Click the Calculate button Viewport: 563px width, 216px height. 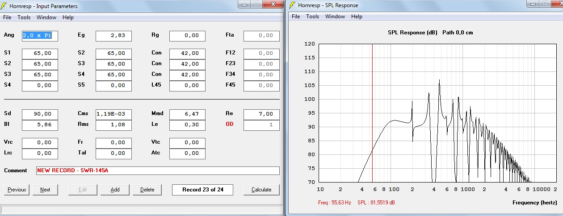coord(261,190)
